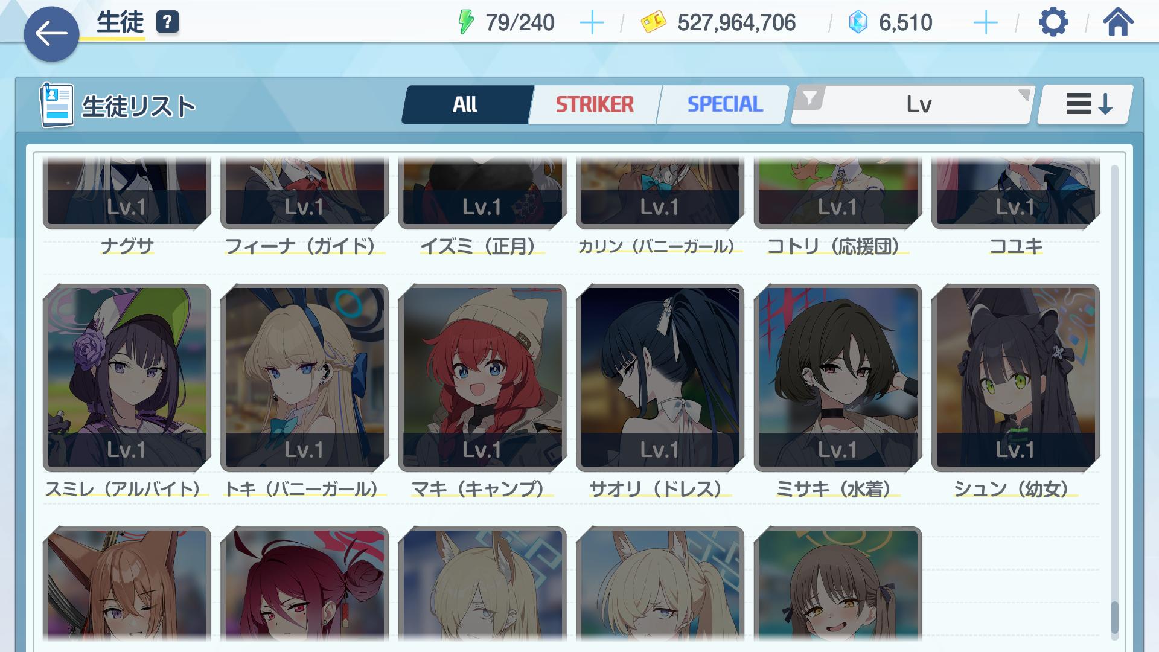The width and height of the screenshot is (1159, 652).
Task: Add gems with the plus beside 6,510
Action: pos(985,24)
